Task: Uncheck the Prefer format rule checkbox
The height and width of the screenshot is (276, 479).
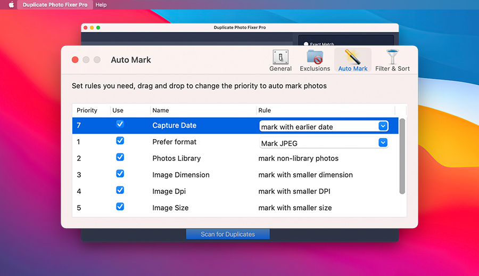Action: pos(120,141)
